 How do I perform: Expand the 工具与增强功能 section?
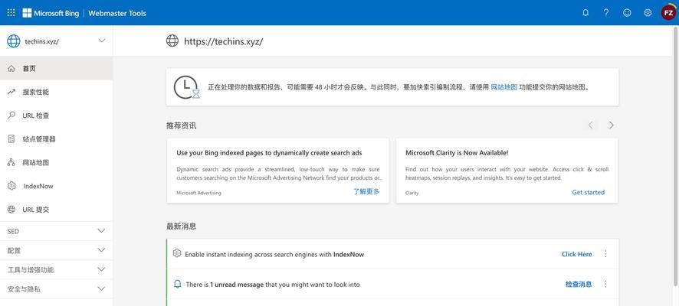pyautogui.click(x=56, y=270)
